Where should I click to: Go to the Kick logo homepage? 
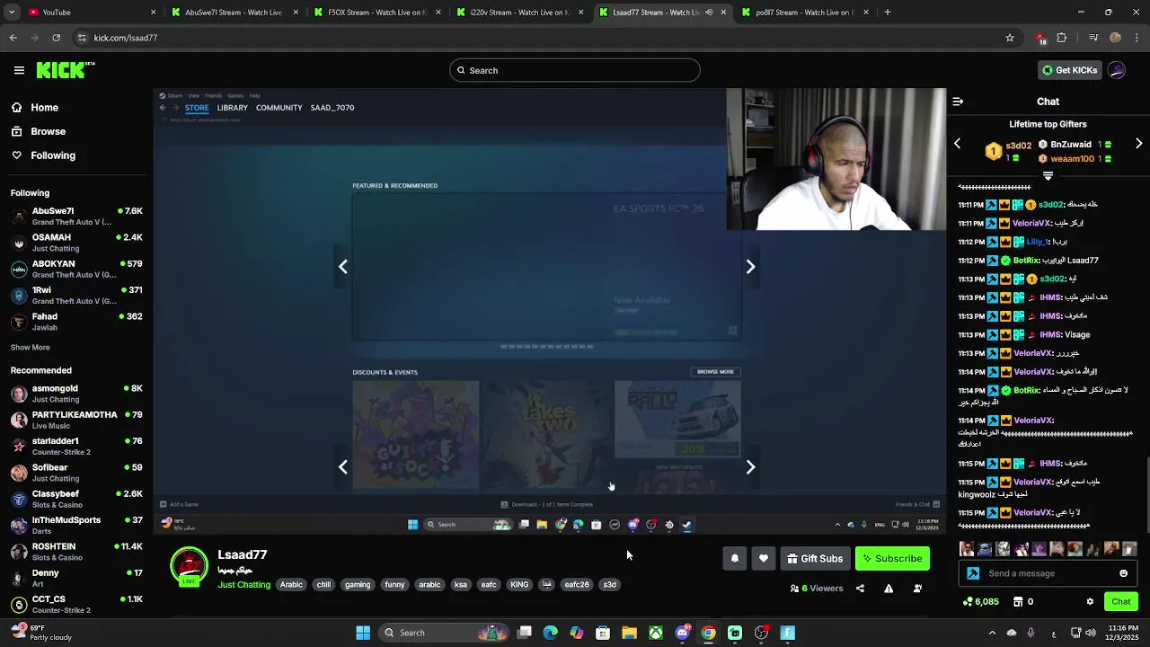click(66, 70)
